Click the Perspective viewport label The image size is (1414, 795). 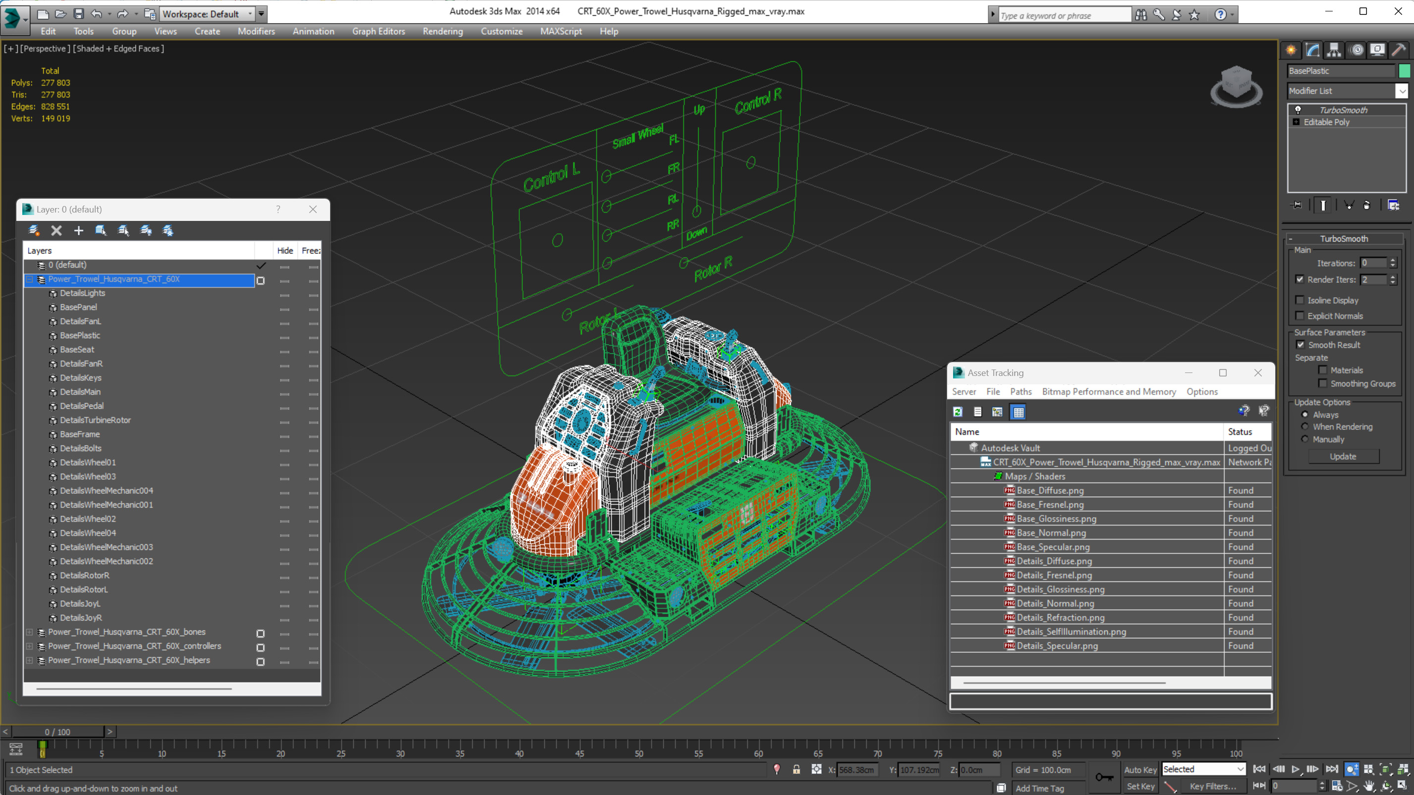(x=45, y=49)
